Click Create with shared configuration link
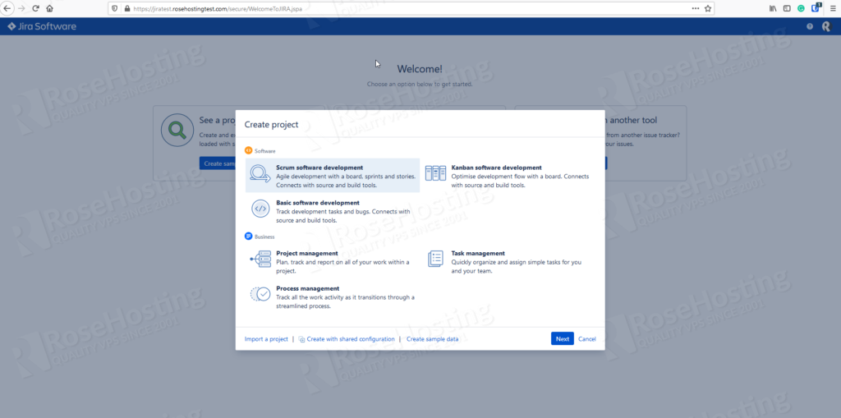The image size is (841, 418). point(350,338)
